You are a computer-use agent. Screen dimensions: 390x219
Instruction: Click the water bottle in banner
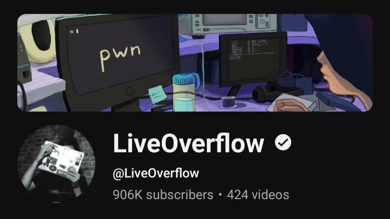point(184,93)
